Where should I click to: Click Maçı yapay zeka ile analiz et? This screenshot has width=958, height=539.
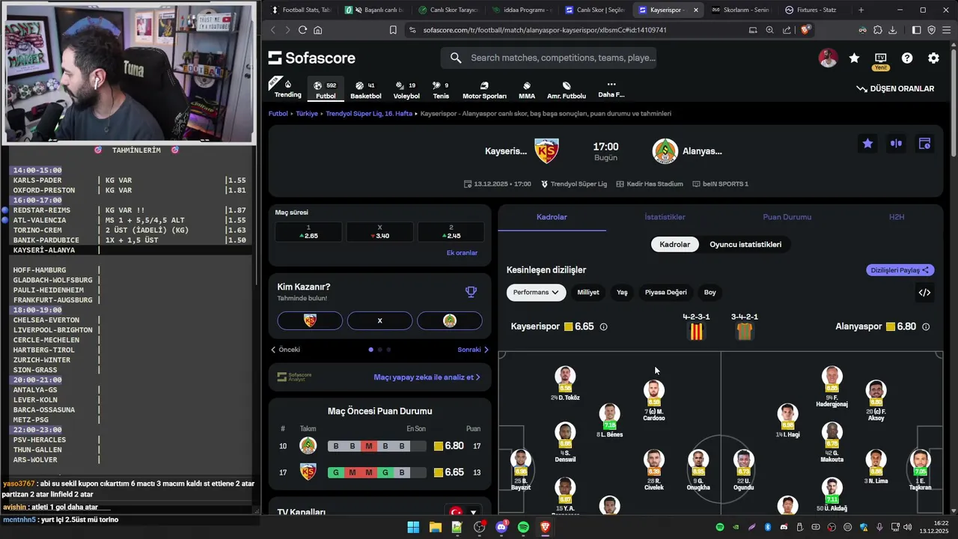click(x=427, y=377)
